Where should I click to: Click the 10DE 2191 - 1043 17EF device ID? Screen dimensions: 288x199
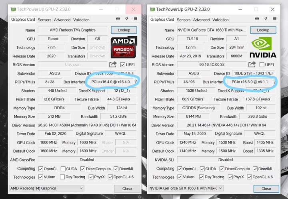coord(254,73)
